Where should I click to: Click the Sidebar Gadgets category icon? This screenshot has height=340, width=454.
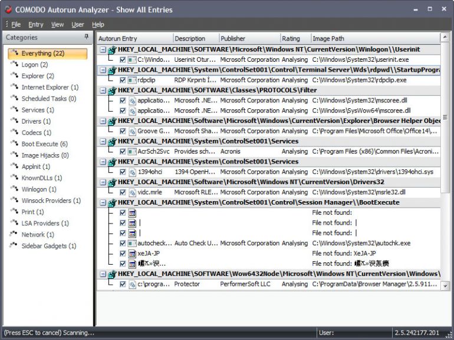pos(14,246)
